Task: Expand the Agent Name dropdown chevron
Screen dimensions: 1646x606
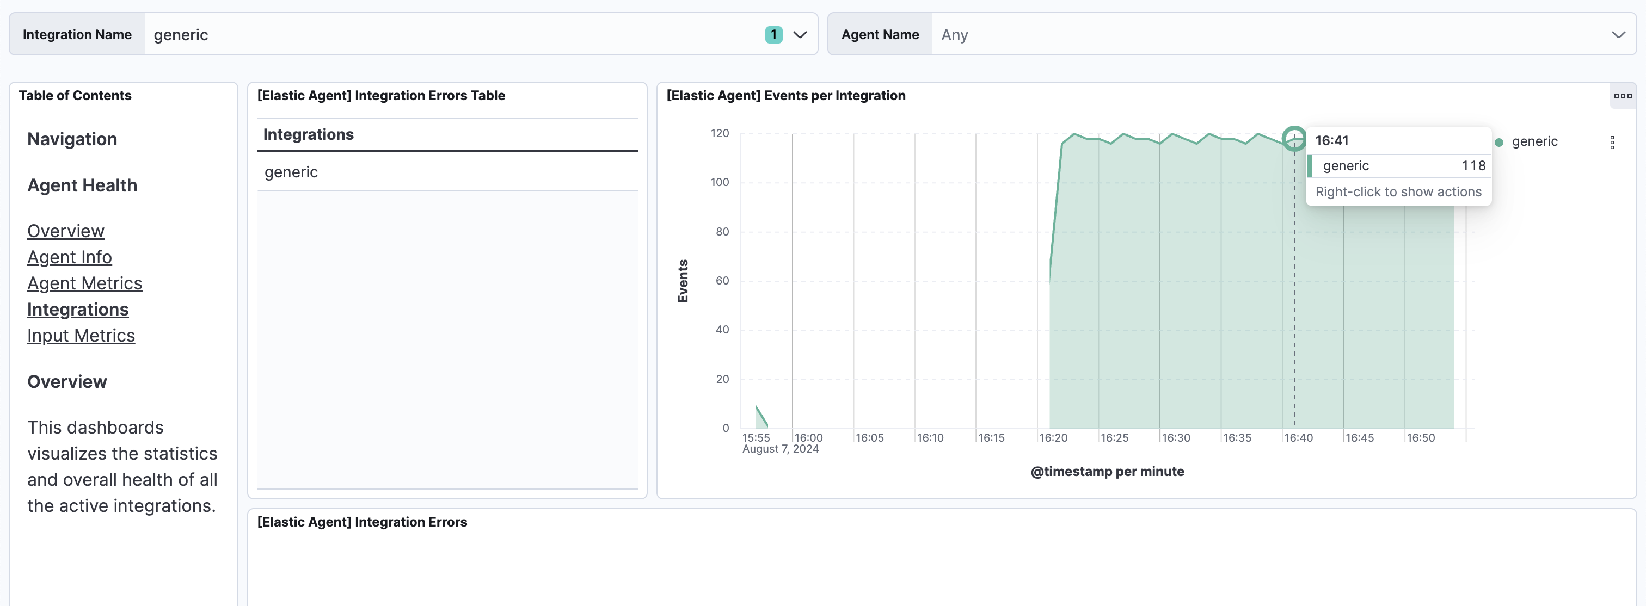Action: (x=1618, y=34)
